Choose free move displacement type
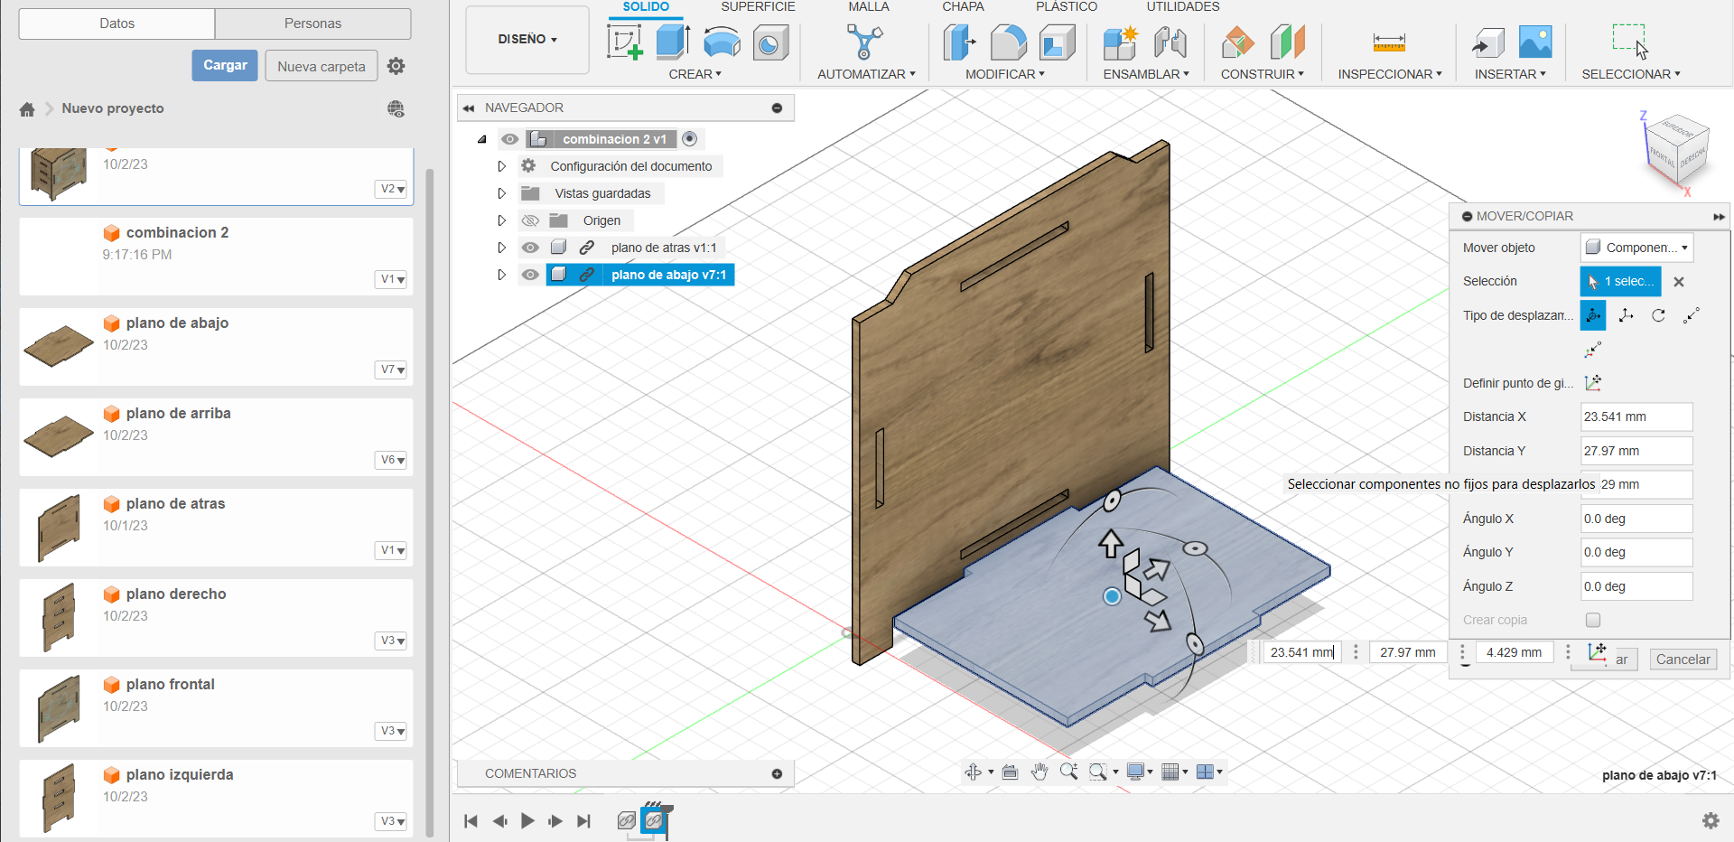The height and width of the screenshot is (842, 1734). click(1593, 315)
